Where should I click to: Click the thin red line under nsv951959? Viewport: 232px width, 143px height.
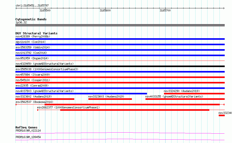(x=120, y=61)
